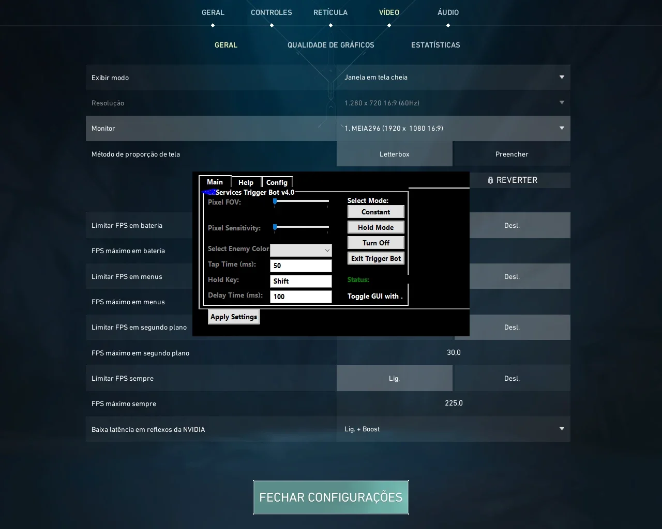Open the NVIDIA reflex low latency dropdown
This screenshot has width=662, height=529.
click(454, 429)
